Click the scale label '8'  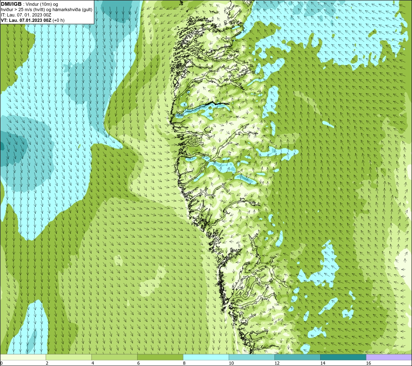pyautogui.click(x=184, y=363)
